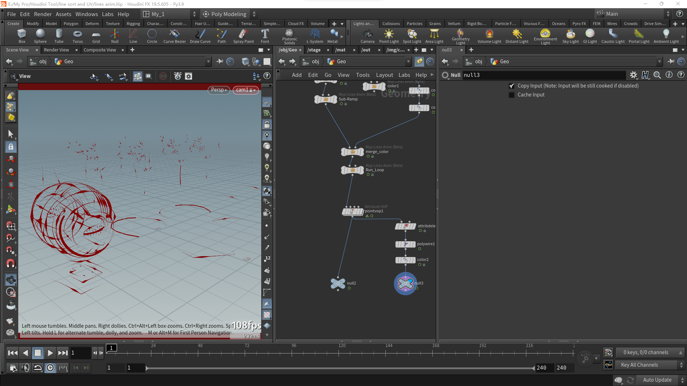
Task: Select the L-System shelf tool
Action: 315,36
